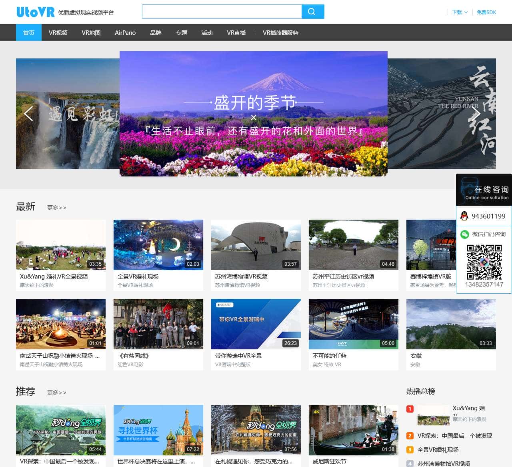Click the WeChat scan consultation icon
Image resolution: width=512 pixels, height=467 pixels.
[464, 234]
